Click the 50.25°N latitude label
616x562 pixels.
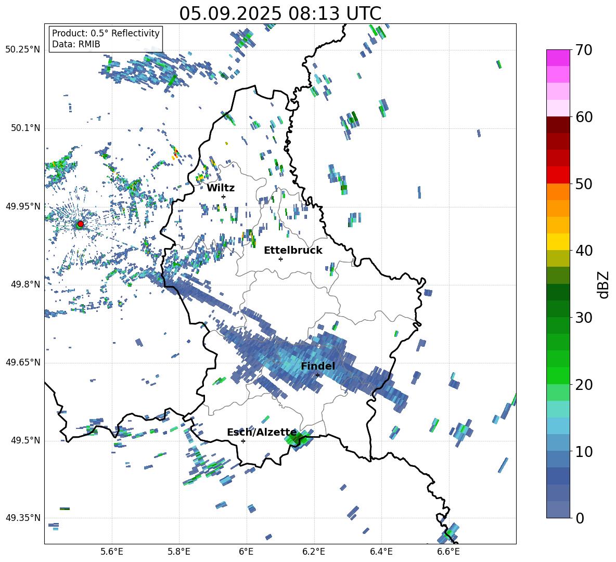tap(23, 50)
